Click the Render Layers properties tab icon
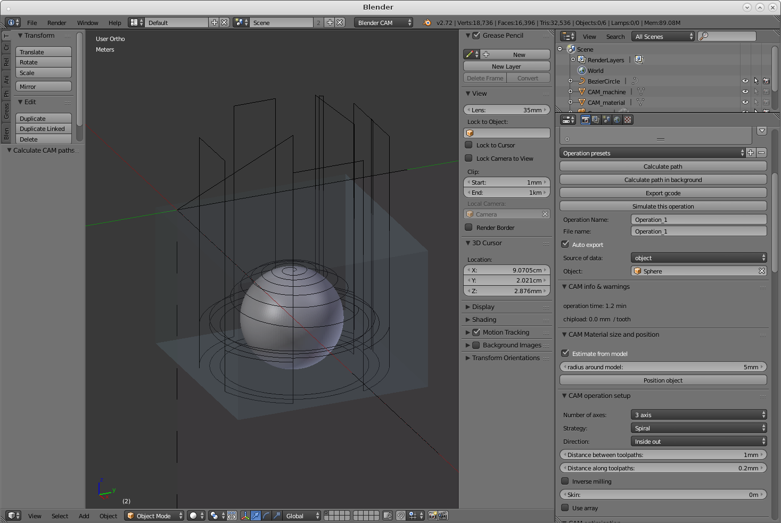This screenshot has width=781, height=523. point(596,120)
